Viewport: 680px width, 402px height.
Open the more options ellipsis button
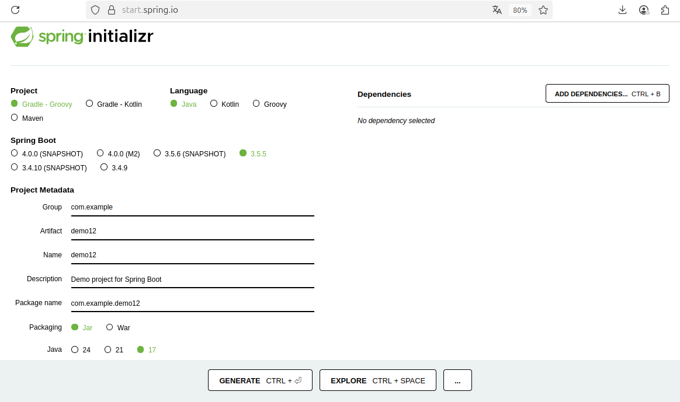(x=457, y=380)
